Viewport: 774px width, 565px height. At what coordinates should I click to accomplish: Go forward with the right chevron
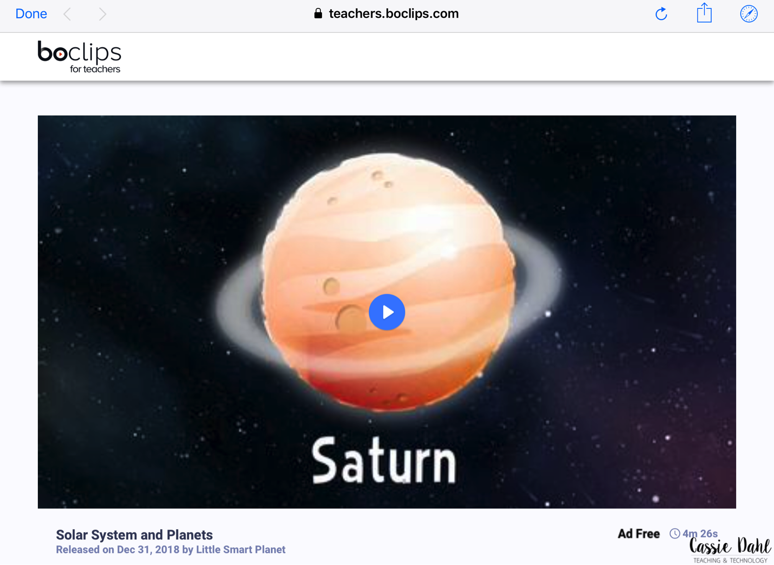102,14
